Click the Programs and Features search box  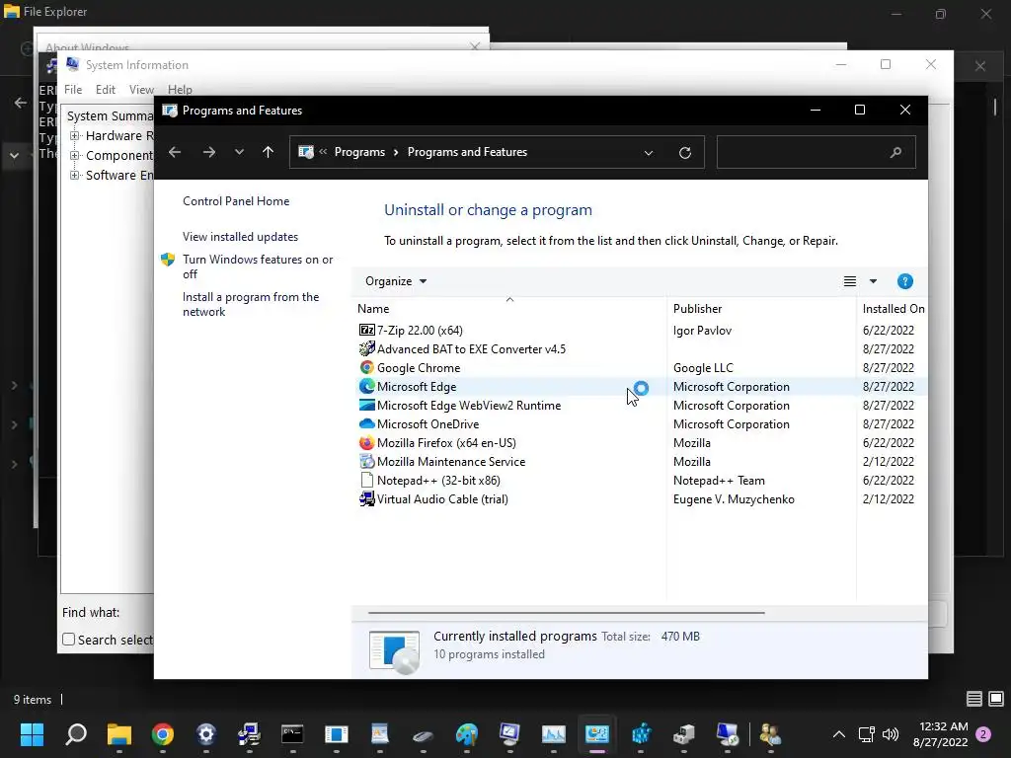[x=816, y=152]
